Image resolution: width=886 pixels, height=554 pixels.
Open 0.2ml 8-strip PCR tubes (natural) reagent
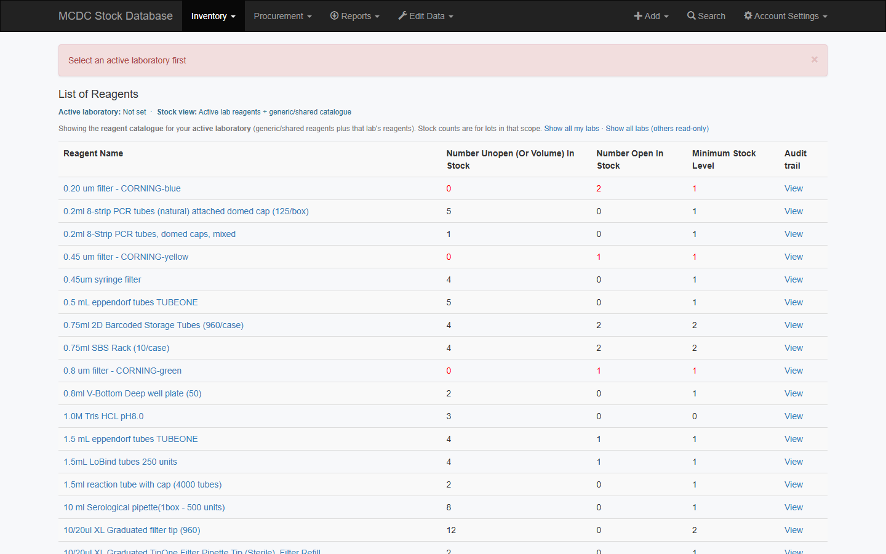click(x=186, y=211)
